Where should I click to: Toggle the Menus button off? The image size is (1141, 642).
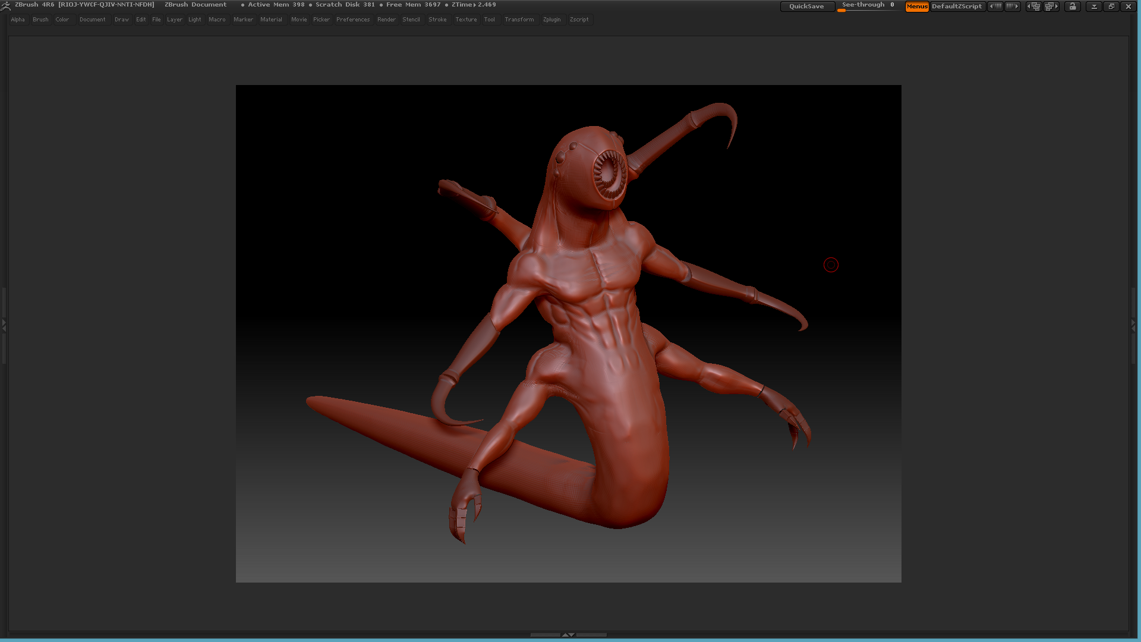pyautogui.click(x=916, y=7)
